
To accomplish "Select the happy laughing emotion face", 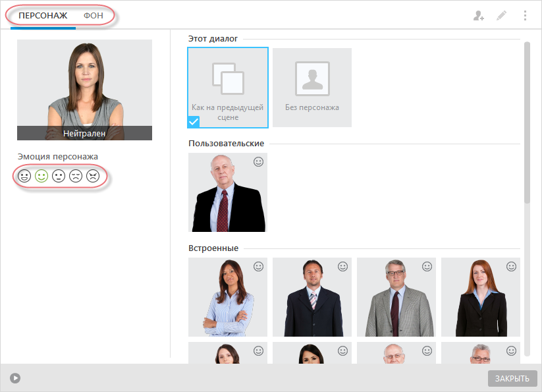I will pyautogui.click(x=24, y=176).
